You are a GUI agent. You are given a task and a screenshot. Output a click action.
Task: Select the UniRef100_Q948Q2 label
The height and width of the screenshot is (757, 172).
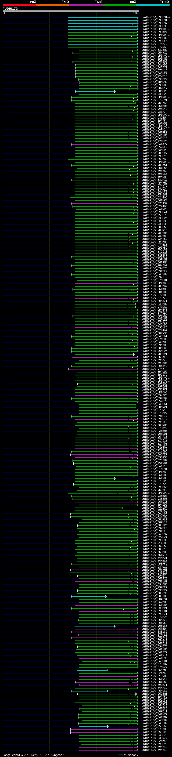154,399
